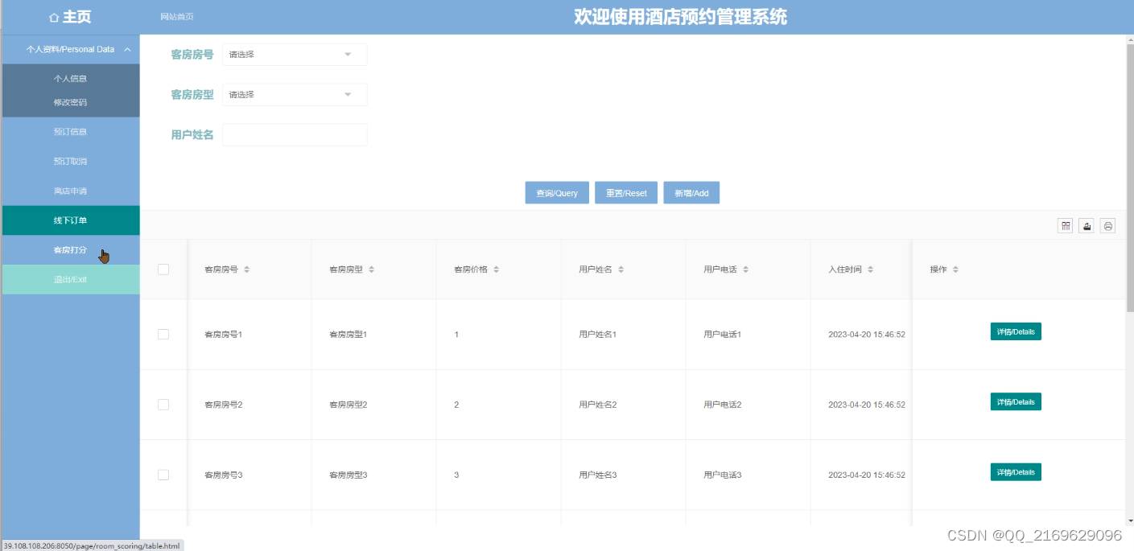This screenshot has height=551, width=1134.
Task: Click the table print icon
Action: (1108, 226)
